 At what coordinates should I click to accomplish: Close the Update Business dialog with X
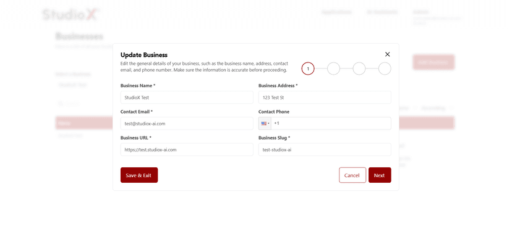387,54
